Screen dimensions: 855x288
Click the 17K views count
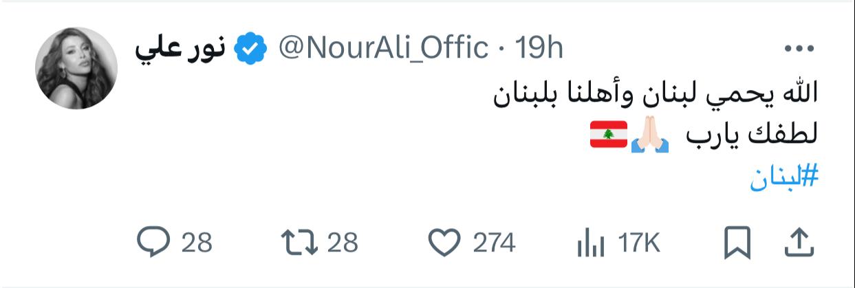[x=638, y=243]
